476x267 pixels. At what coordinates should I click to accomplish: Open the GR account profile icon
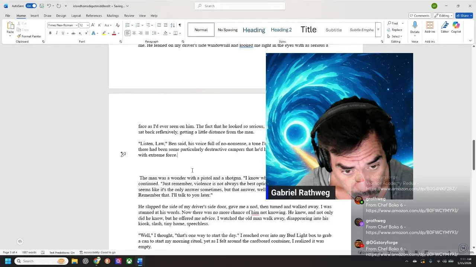pyautogui.click(x=434, y=6)
